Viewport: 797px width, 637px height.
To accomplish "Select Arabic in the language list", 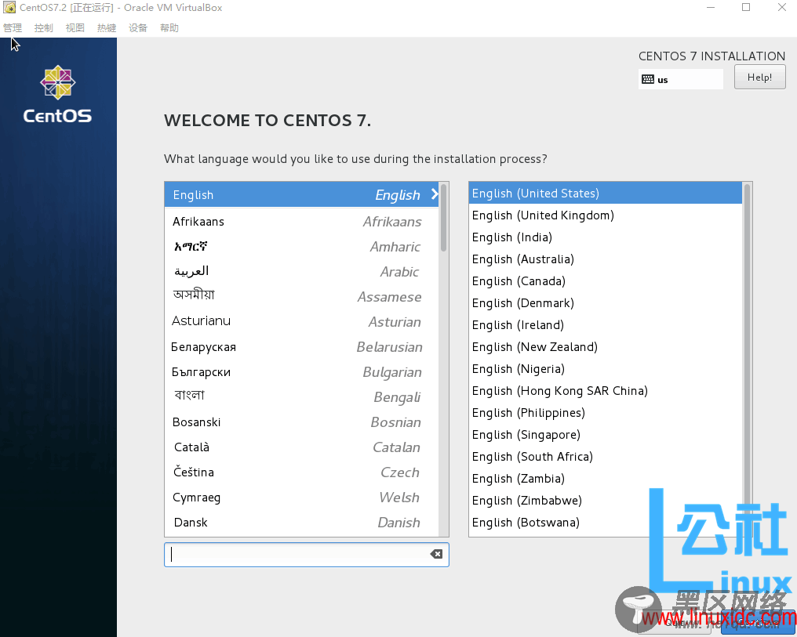I will [301, 272].
